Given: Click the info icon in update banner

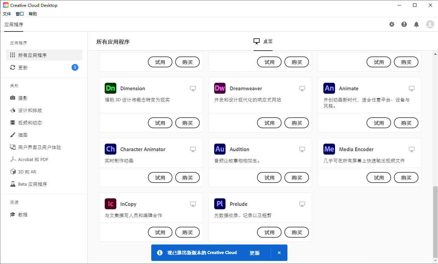Looking at the screenshot, I should (x=160, y=253).
